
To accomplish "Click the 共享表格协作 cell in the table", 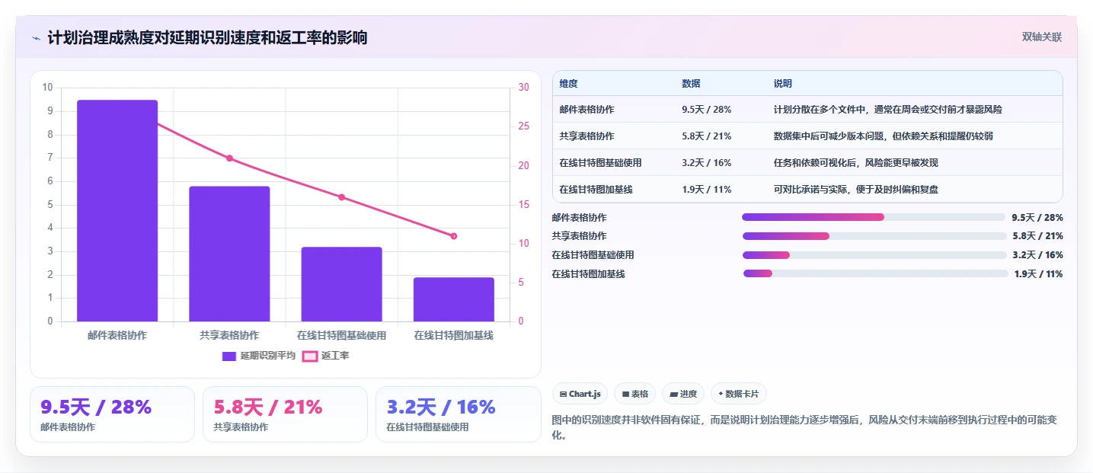I will [x=586, y=136].
